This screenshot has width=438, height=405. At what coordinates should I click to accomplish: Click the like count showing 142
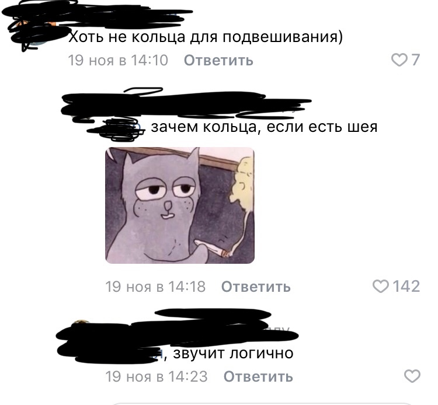coord(406,287)
